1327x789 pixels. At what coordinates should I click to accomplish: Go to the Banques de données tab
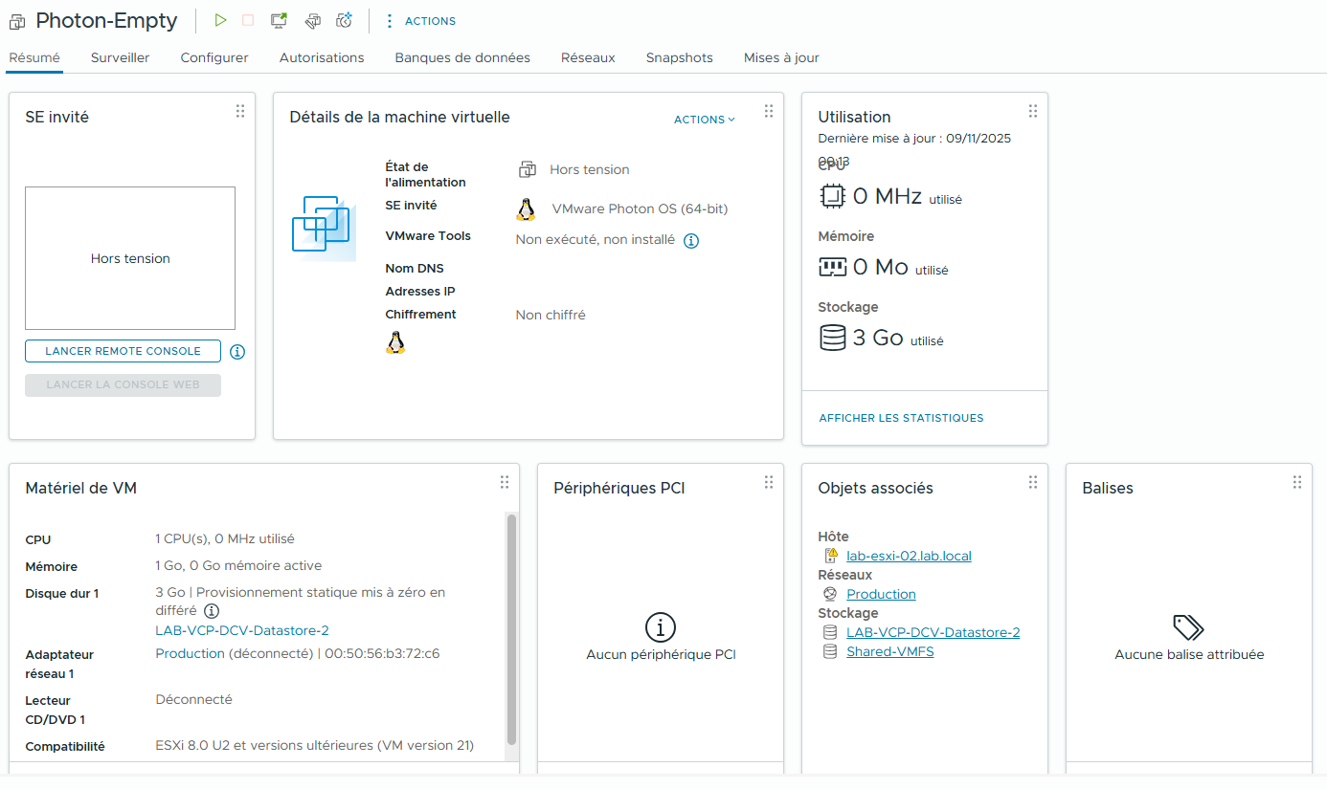(462, 57)
